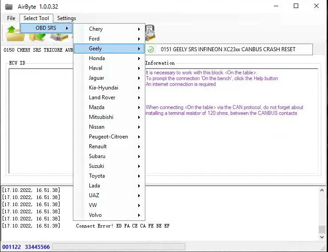Select 0151 GEELY SRS INFINEON crash reset

[228, 49]
